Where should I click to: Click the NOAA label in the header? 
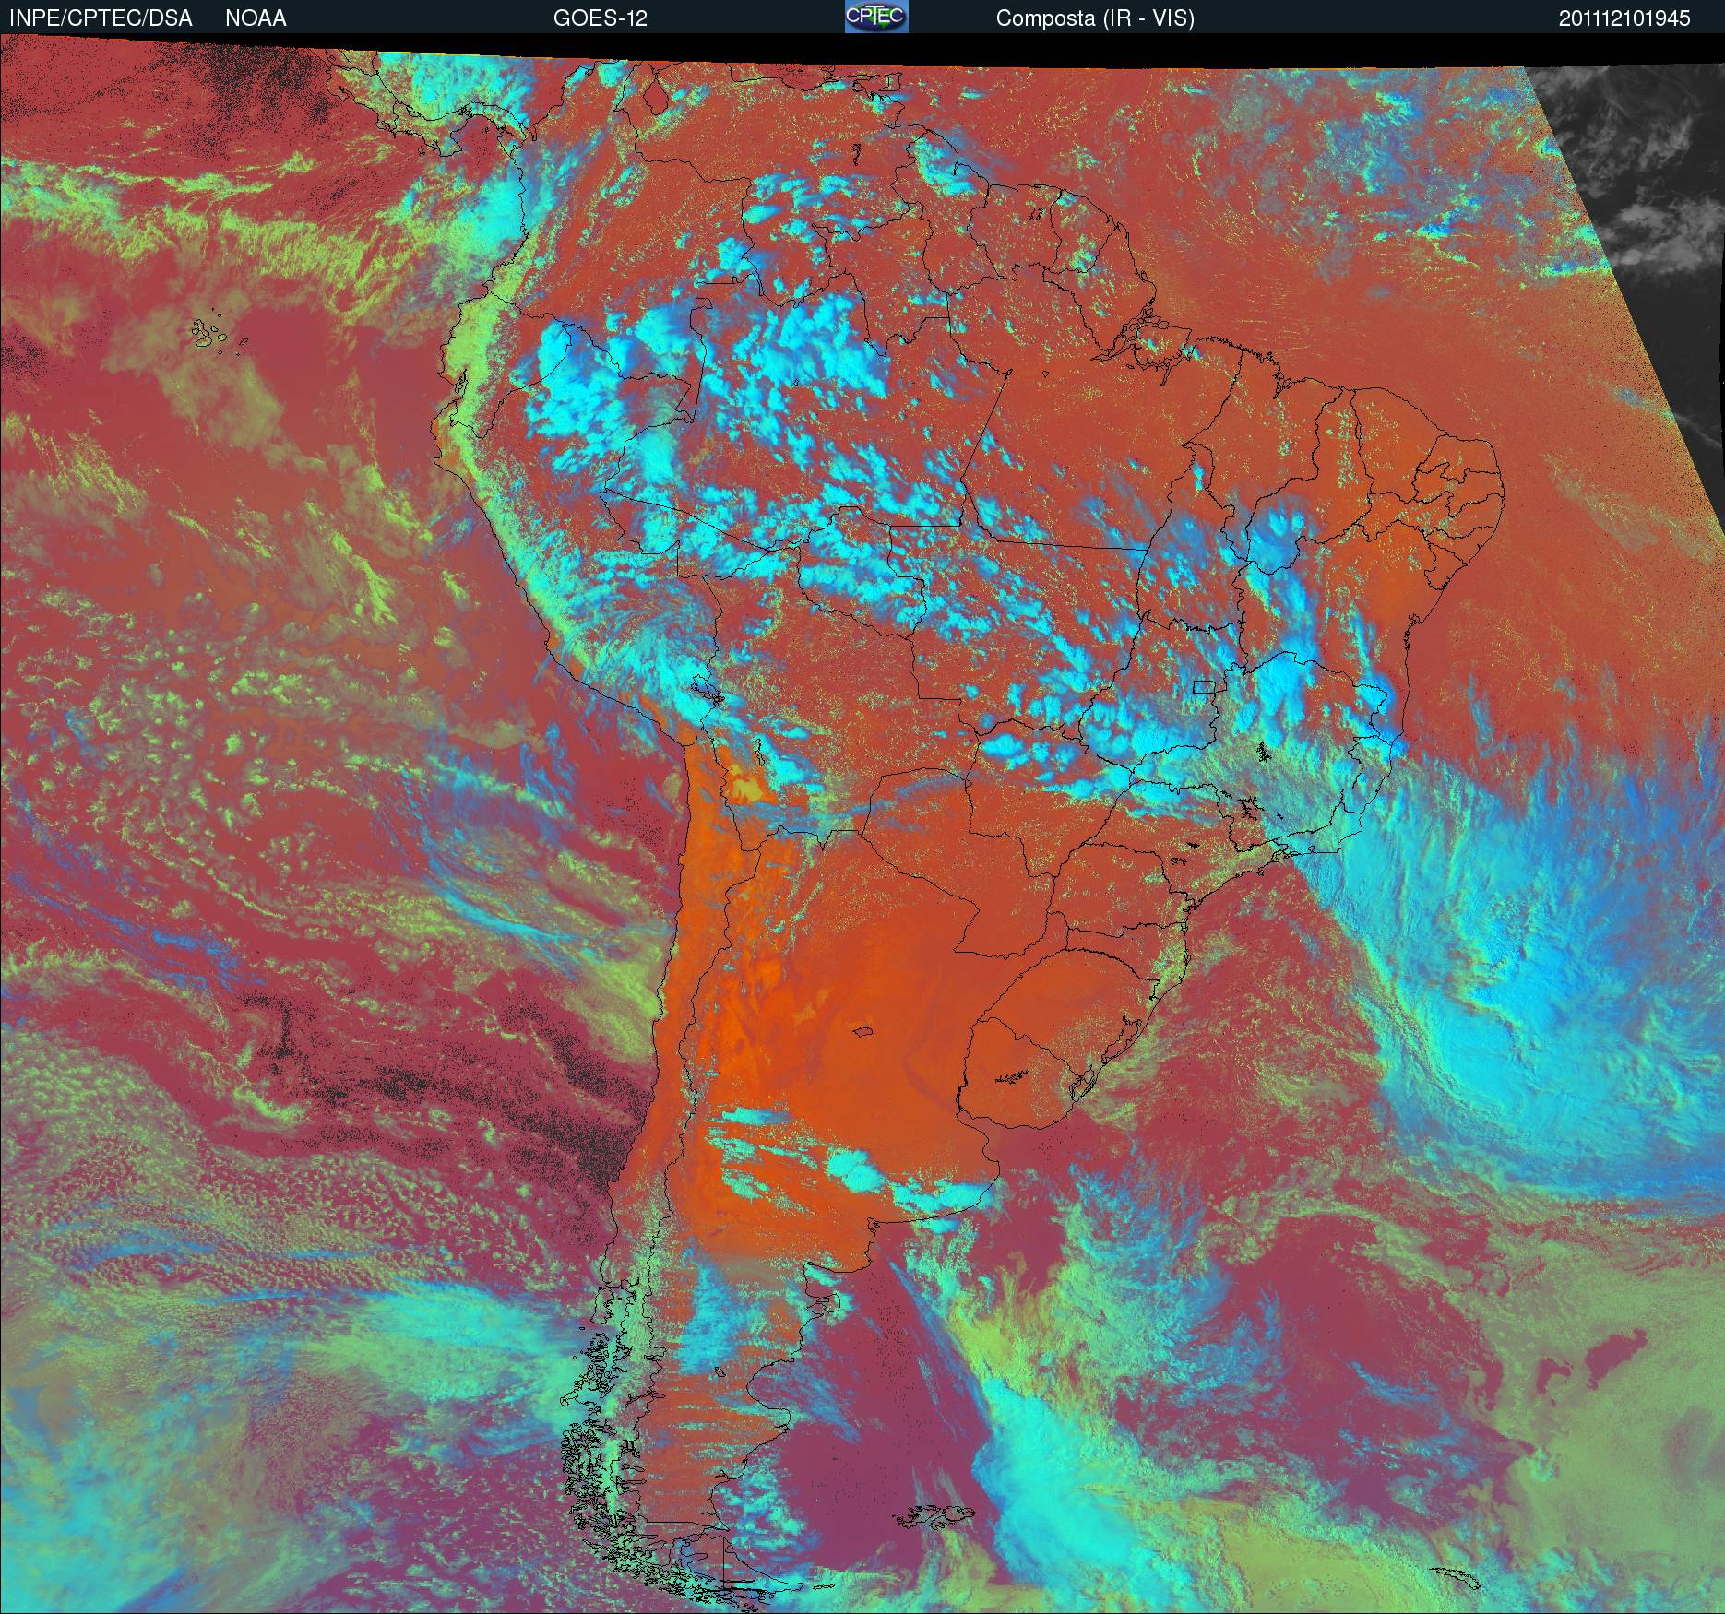(256, 18)
